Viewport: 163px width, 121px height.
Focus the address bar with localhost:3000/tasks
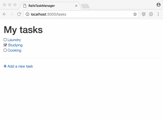pyautogui.click(x=81, y=14)
